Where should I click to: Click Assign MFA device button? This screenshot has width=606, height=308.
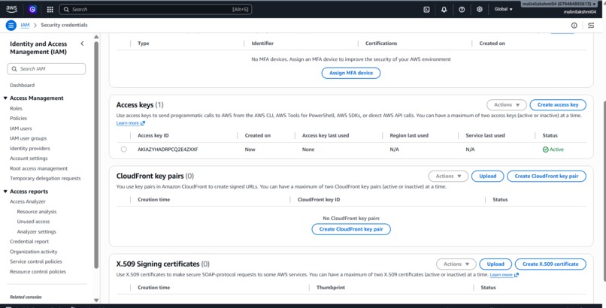351,73
